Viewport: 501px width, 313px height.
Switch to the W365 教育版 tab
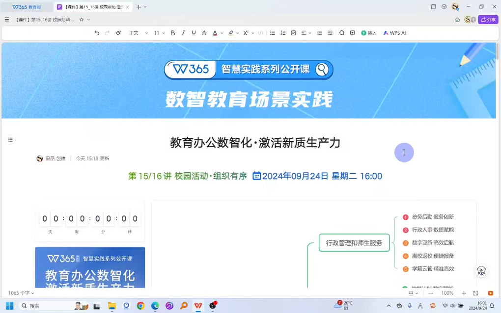pyautogui.click(x=27, y=7)
